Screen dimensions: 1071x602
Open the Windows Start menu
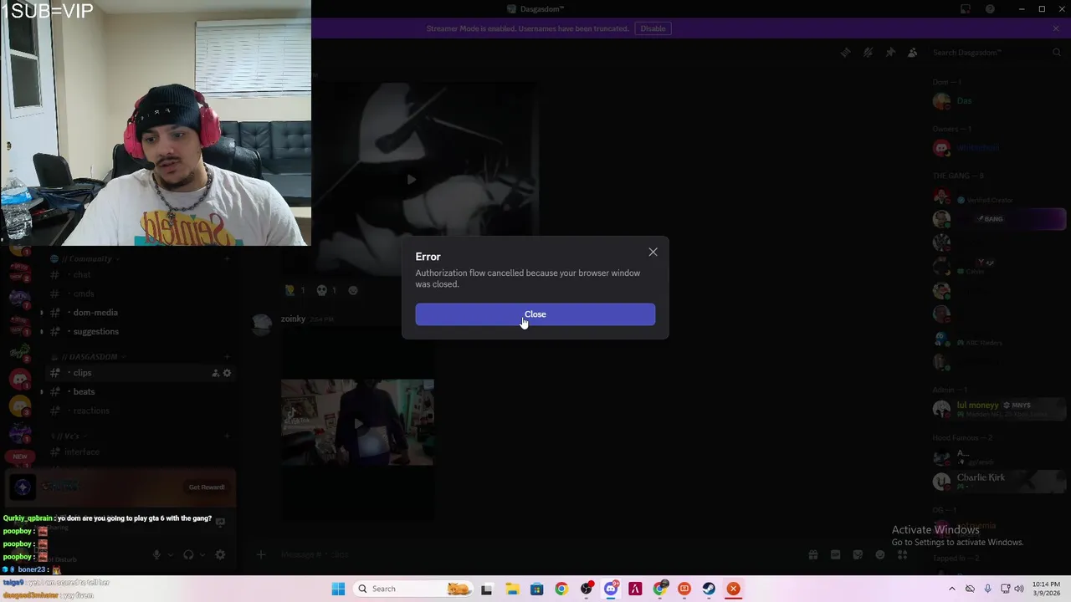[338, 589]
